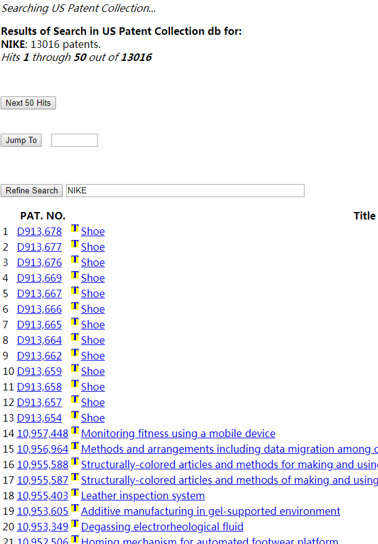Open the Shoe title for result 5
This screenshot has width=378, height=544.
pos(93,293)
